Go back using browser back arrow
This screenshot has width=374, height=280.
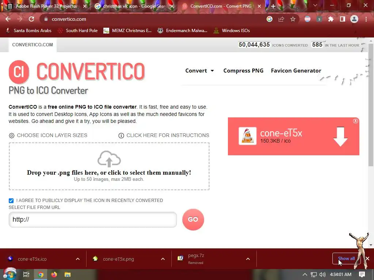8,19
